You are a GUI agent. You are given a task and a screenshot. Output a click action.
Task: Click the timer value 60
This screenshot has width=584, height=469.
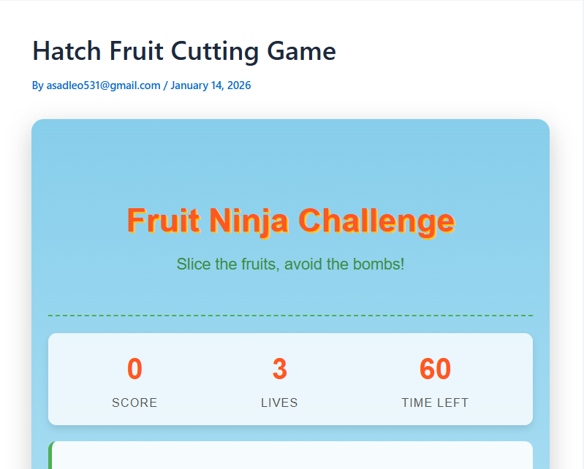(435, 370)
